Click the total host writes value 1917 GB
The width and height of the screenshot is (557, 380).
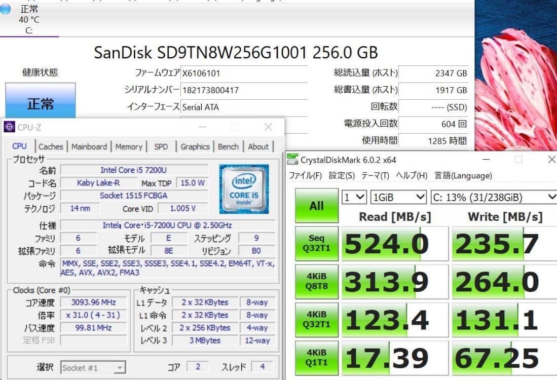[433, 90]
